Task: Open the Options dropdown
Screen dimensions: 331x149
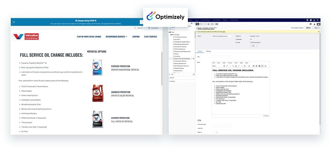Action: (309, 28)
